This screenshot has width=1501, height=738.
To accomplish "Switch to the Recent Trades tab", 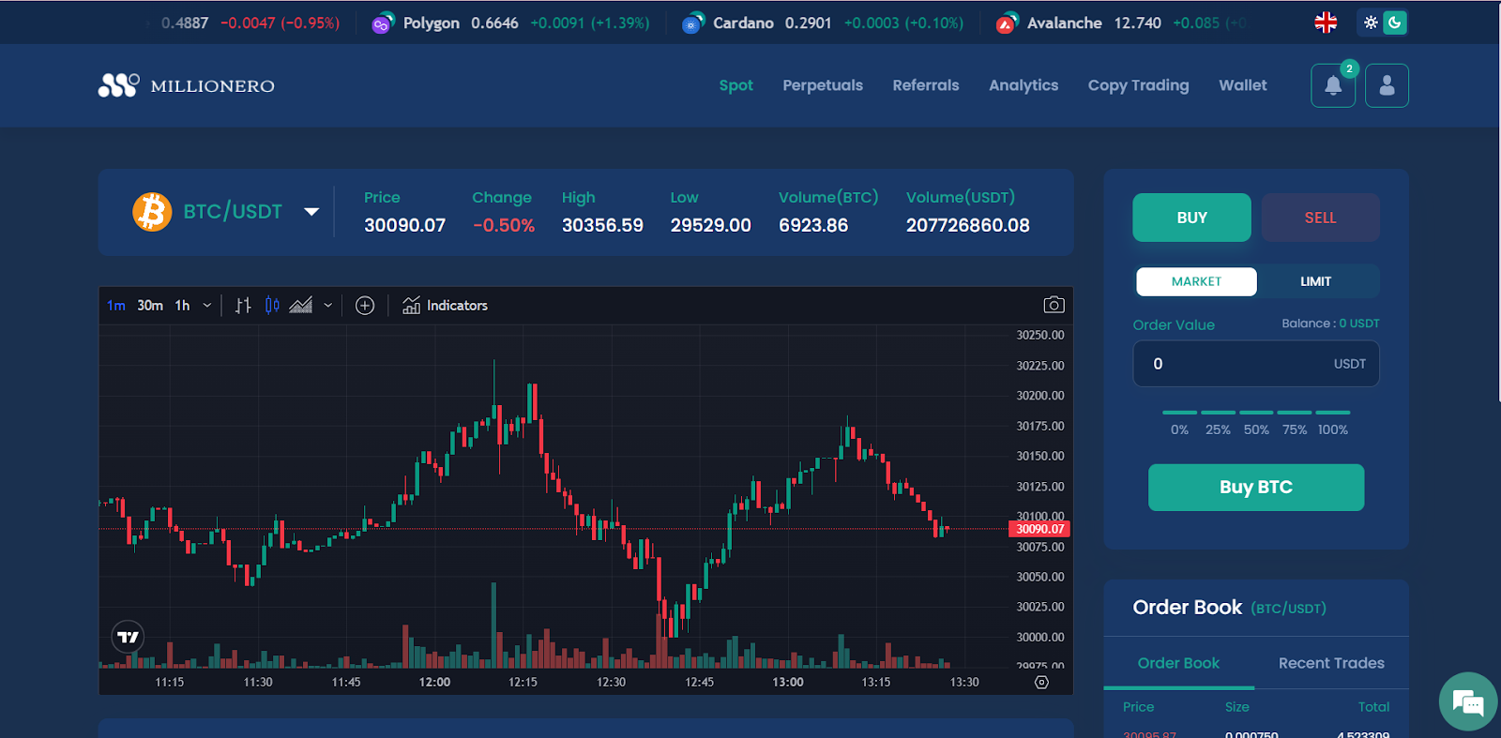I will [1331, 663].
